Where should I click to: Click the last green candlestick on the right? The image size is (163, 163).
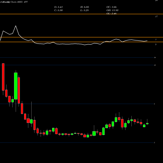point(147,124)
